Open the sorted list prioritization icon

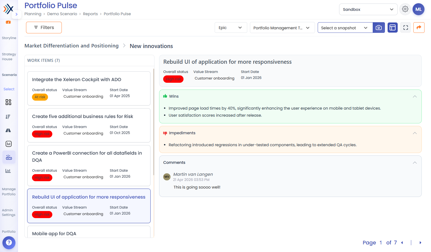point(8,117)
